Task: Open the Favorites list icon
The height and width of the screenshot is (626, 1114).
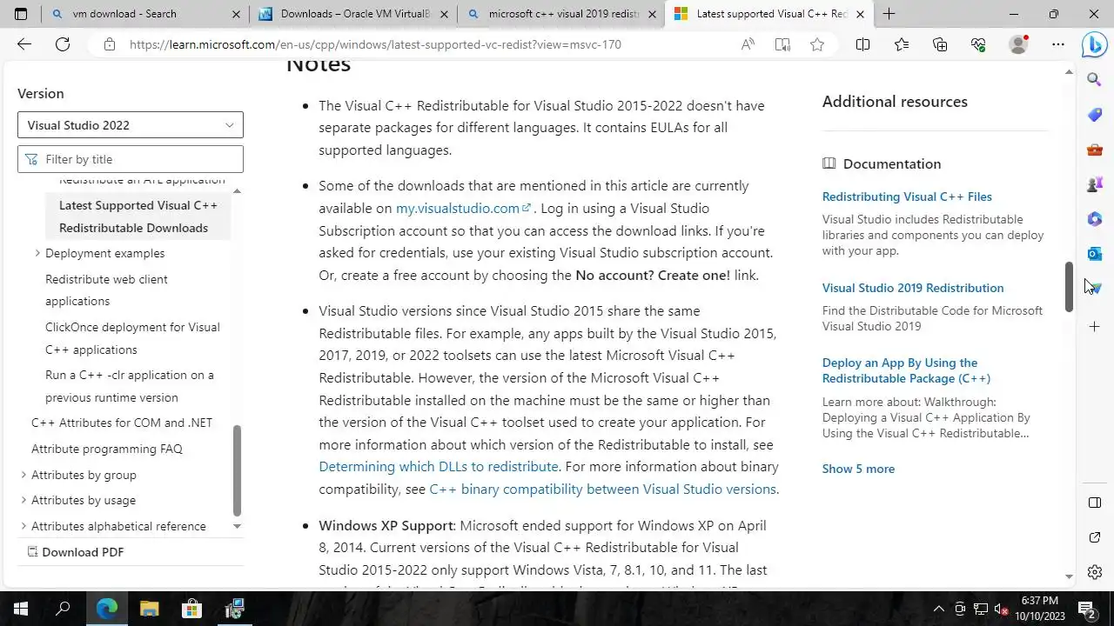Action: (x=902, y=44)
